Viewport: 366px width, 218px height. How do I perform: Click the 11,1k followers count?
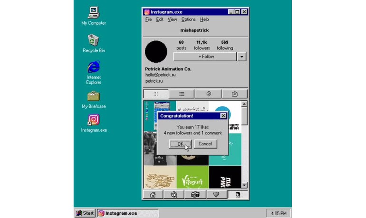pyautogui.click(x=202, y=45)
